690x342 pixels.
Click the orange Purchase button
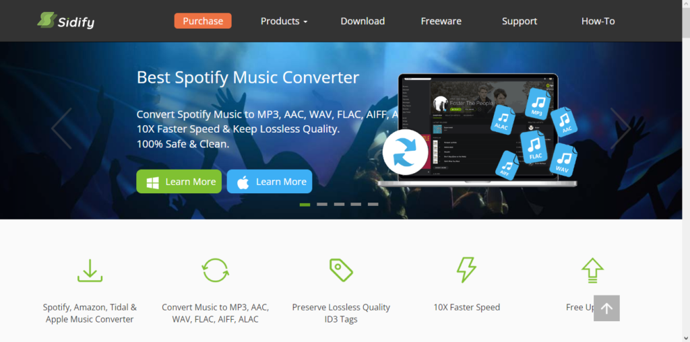click(203, 21)
